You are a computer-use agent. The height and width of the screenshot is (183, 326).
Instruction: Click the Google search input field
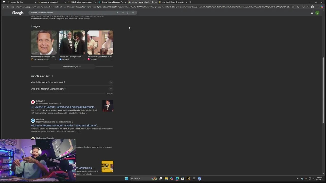pyautogui.click(x=73, y=13)
